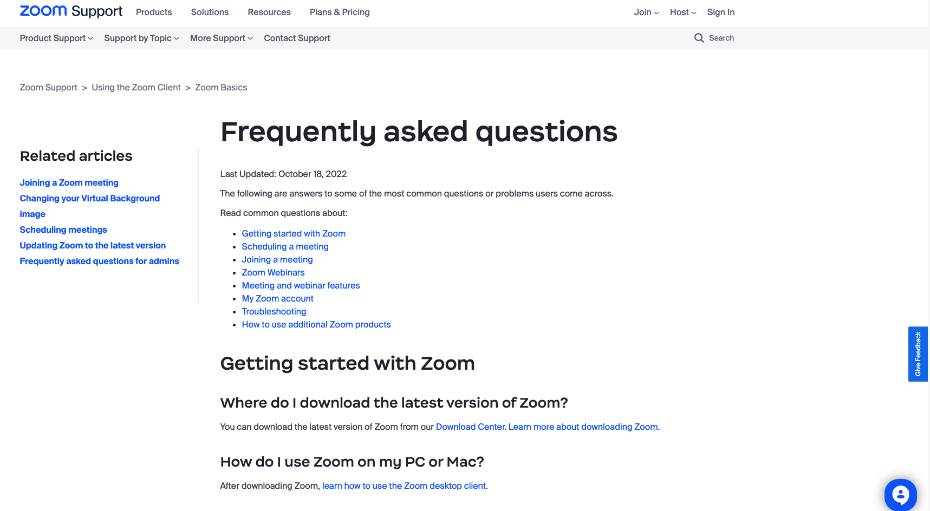The width and height of the screenshot is (930, 511).
Task: Open Frequently asked questions for admins
Action: 100,261
